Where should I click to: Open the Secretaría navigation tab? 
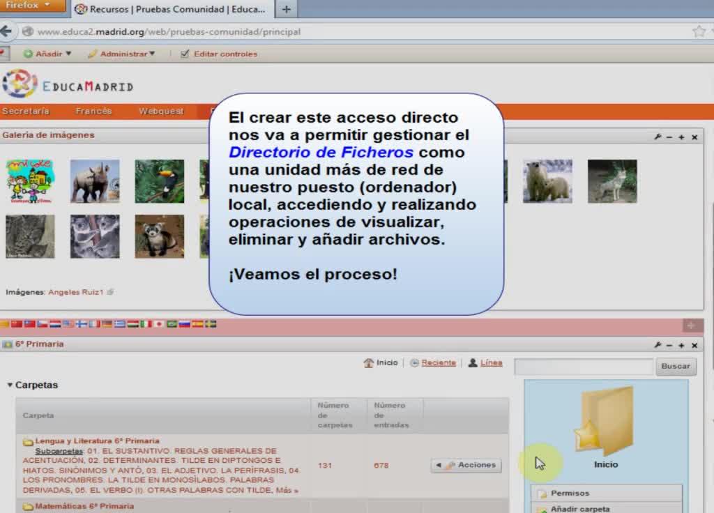[26, 111]
